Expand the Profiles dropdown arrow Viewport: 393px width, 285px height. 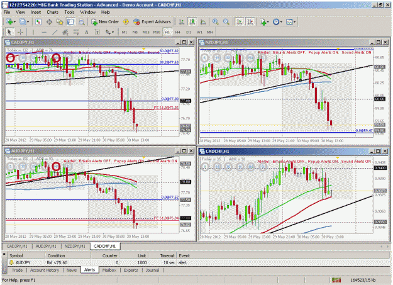pos(28,22)
